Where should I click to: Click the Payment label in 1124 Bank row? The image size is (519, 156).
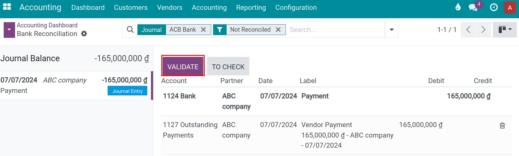pyautogui.click(x=315, y=96)
